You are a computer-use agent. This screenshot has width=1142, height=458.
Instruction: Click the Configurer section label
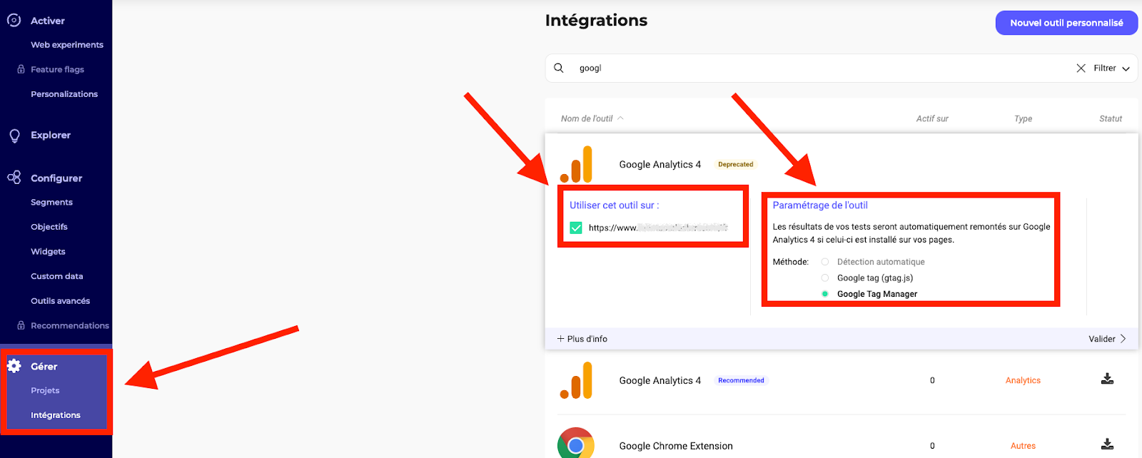(56, 178)
